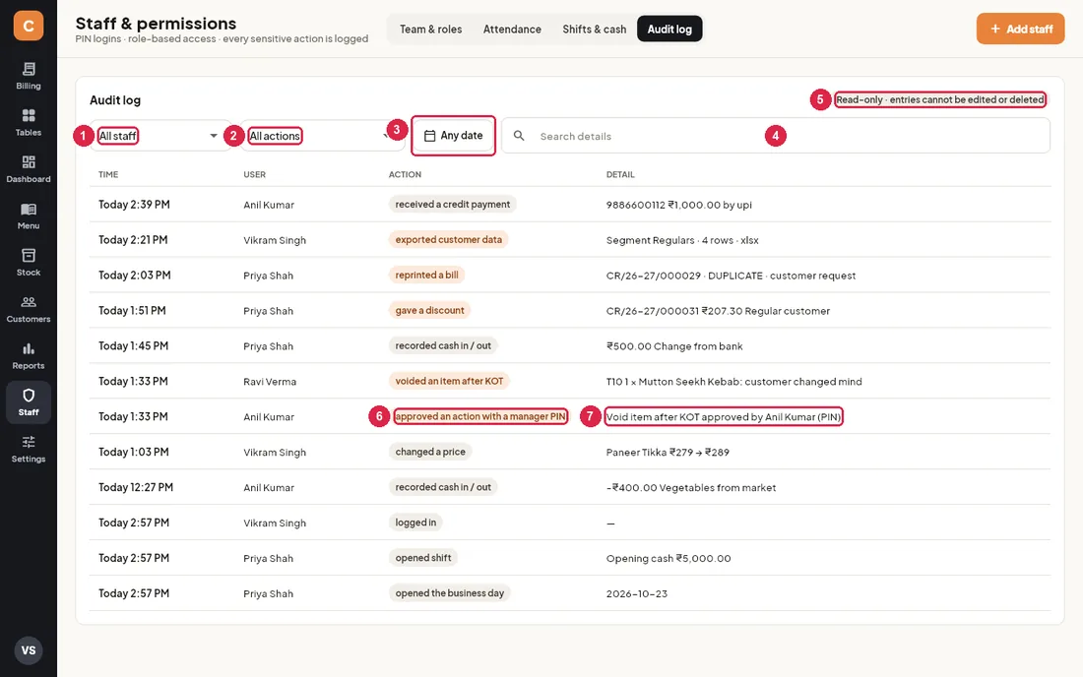Image resolution: width=1083 pixels, height=677 pixels.
Task: Switch to Team & roles tab
Action: pos(431,29)
